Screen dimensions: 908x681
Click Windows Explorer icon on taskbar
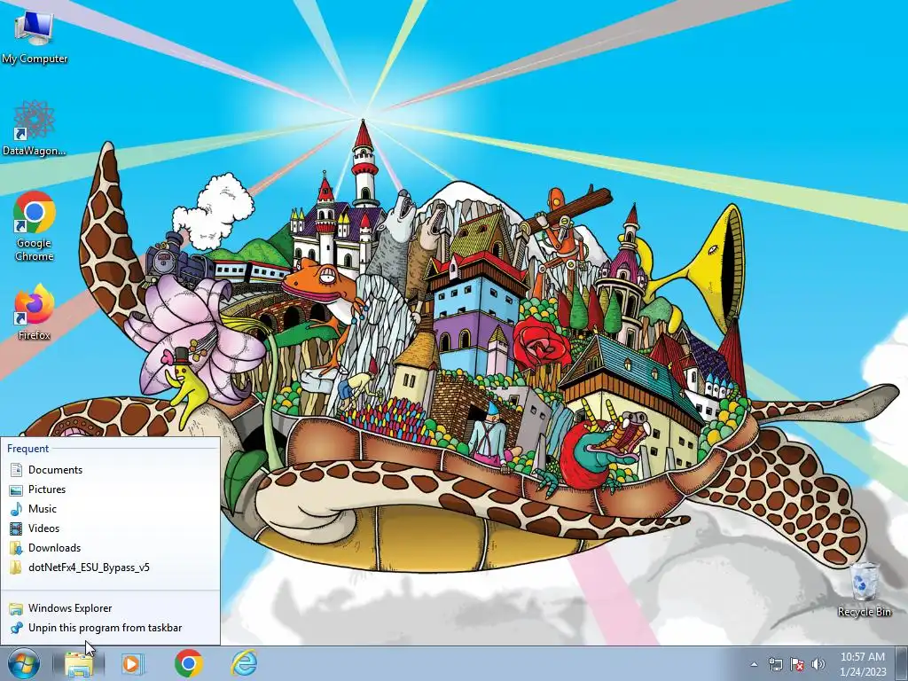[79, 663]
